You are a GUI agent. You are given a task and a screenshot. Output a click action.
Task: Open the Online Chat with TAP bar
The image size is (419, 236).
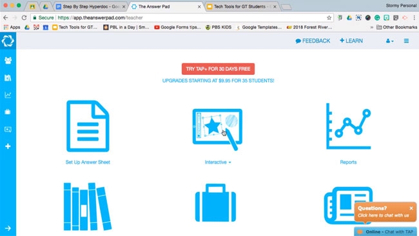tap(386, 231)
